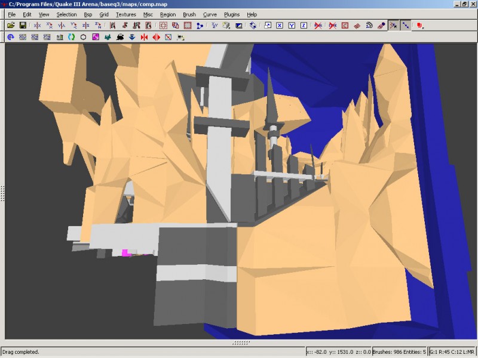
Task: Open the Misc menu
Action: click(148, 14)
